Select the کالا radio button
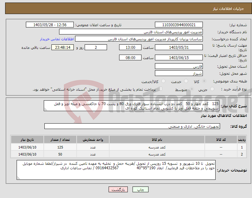252x198 pixels. pos(204,81)
